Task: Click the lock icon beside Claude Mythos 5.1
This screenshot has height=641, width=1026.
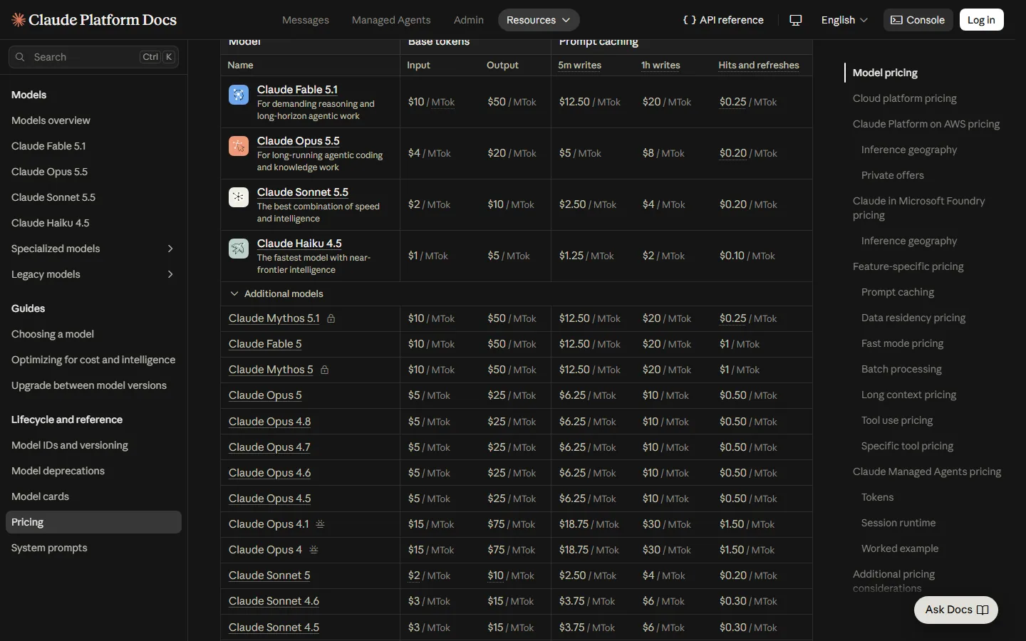Action: 331,318
